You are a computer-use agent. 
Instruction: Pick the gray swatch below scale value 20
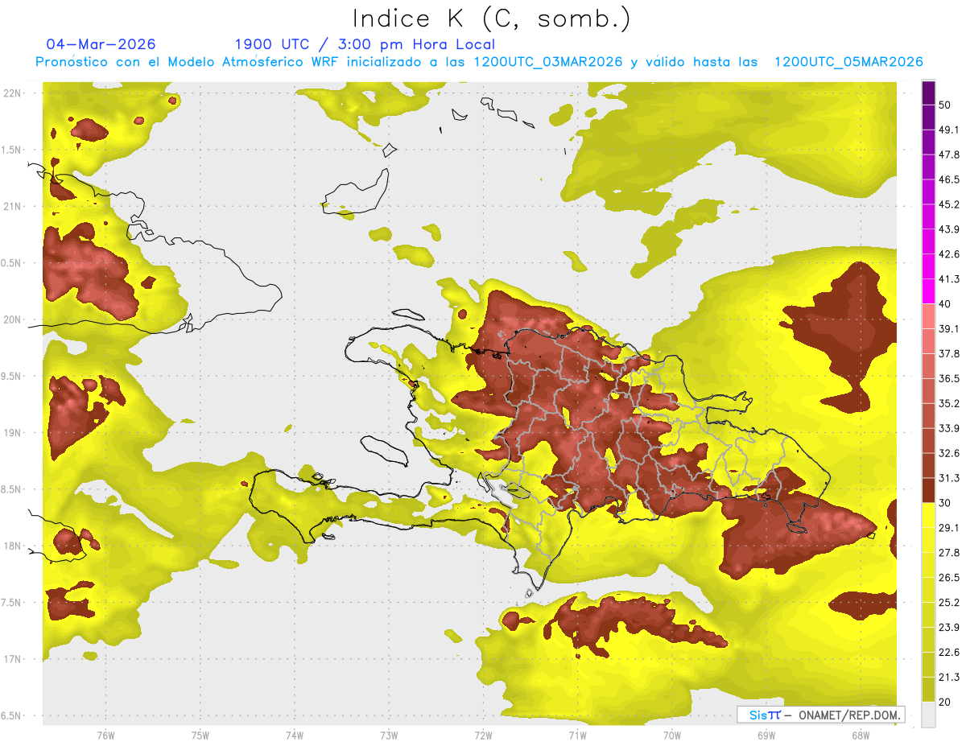[928, 715]
